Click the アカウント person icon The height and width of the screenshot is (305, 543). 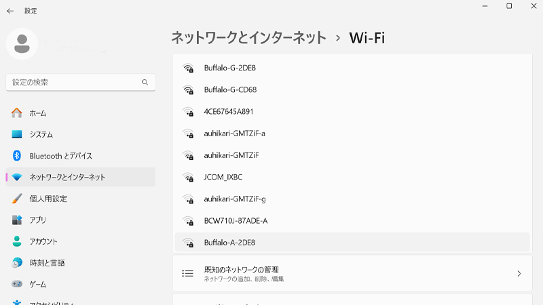coord(16,241)
